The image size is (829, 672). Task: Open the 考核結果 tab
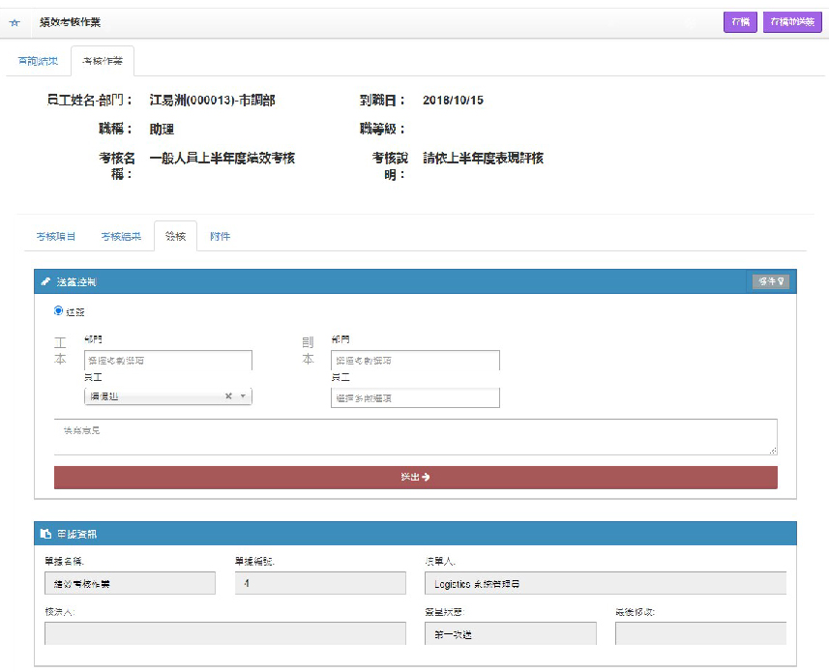[120, 235]
